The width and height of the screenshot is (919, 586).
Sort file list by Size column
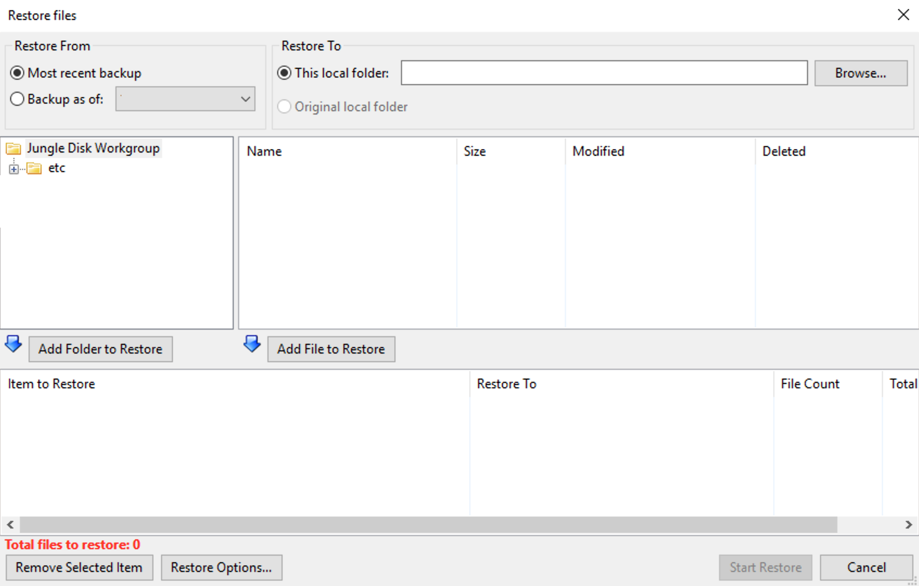511,151
